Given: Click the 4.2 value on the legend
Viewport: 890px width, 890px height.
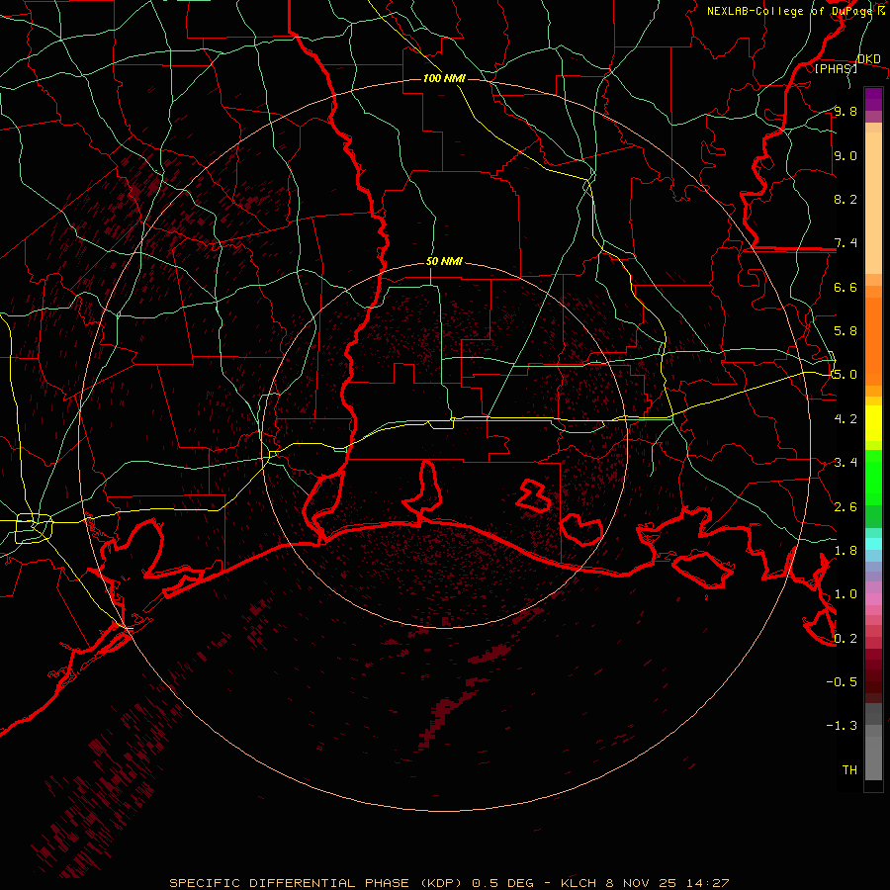Looking at the screenshot, I should click(845, 419).
